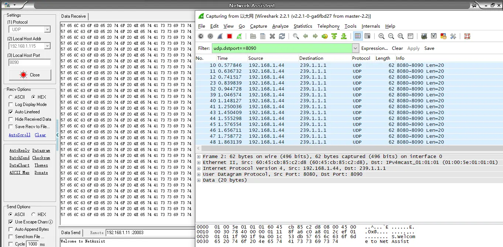This screenshot has width=503, height=247.
Task: Check the Log Display Mode option
Action: (10, 104)
